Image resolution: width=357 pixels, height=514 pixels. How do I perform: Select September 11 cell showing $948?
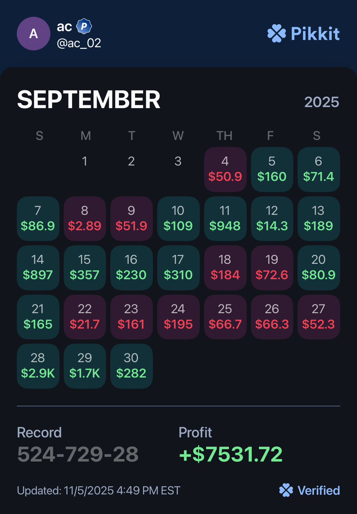[225, 219]
